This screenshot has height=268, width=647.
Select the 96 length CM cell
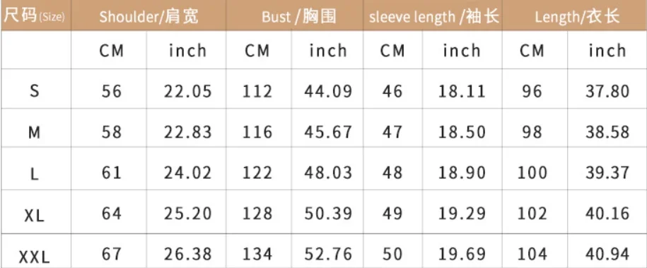532,91
